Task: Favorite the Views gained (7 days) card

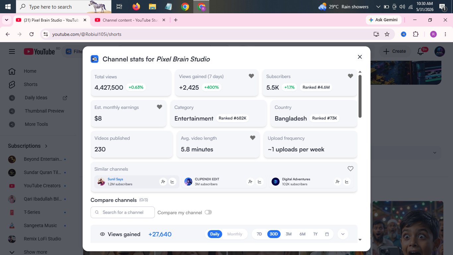Action: click(x=251, y=76)
